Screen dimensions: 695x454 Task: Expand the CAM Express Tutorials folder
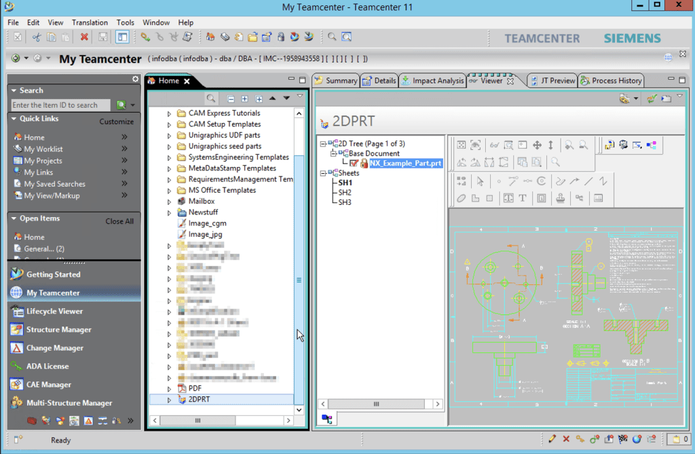pos(168,113)
